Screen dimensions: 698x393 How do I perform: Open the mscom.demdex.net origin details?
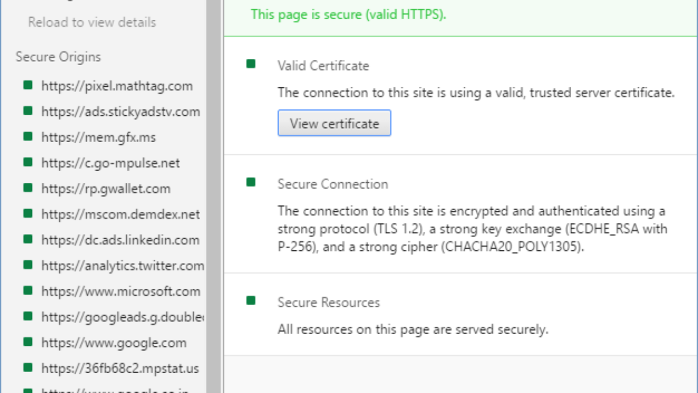click(120, 214)
